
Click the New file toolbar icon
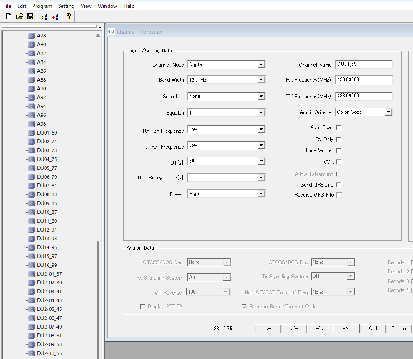[8, 17]
